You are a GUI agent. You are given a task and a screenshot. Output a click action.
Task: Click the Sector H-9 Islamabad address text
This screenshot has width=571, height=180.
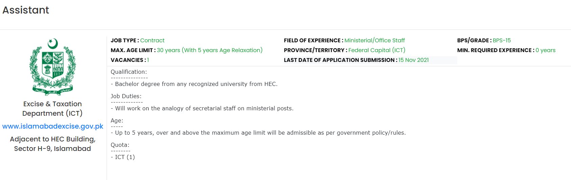point(52,149)
